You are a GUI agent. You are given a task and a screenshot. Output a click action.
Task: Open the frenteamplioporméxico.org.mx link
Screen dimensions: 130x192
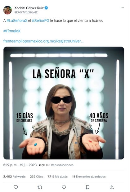(x=43, y=41)
